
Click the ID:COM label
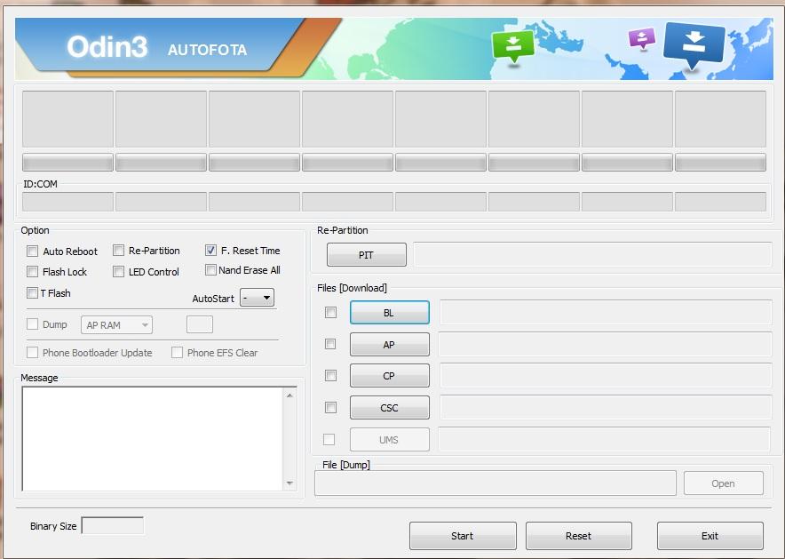41,184
